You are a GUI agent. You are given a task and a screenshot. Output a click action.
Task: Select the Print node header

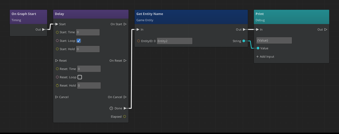pyautogui.click(x=292, y=17)
